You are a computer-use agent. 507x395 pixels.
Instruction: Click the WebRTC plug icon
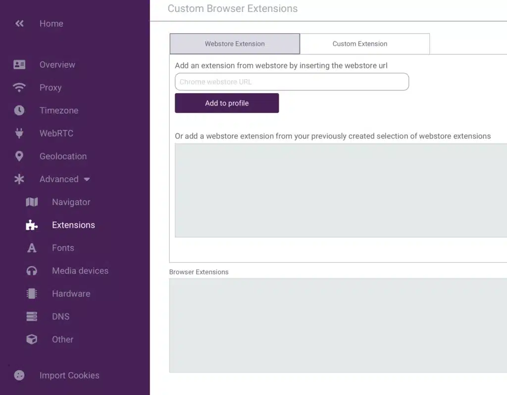19,133
